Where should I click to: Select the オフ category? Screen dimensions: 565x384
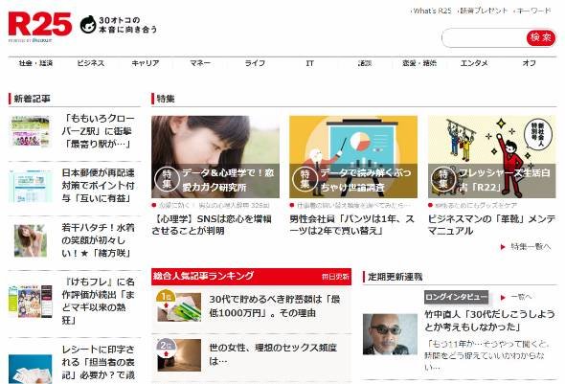529,63
